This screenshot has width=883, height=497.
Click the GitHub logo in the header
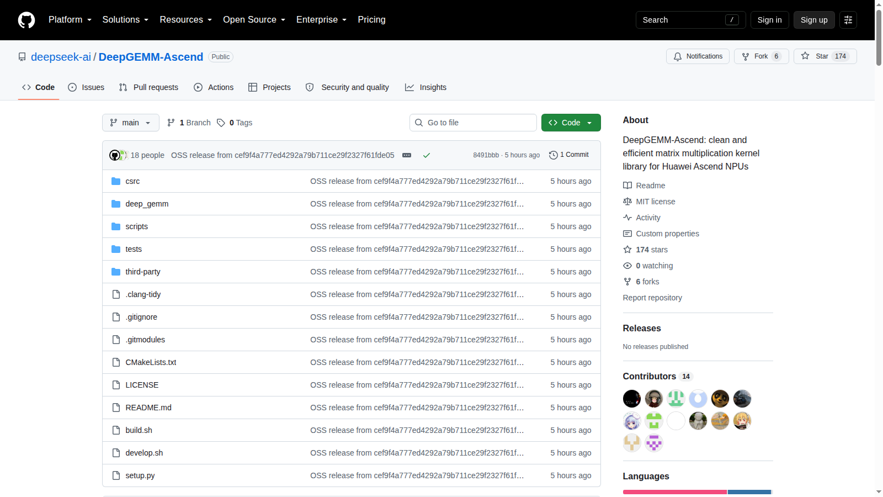point(26,20)
